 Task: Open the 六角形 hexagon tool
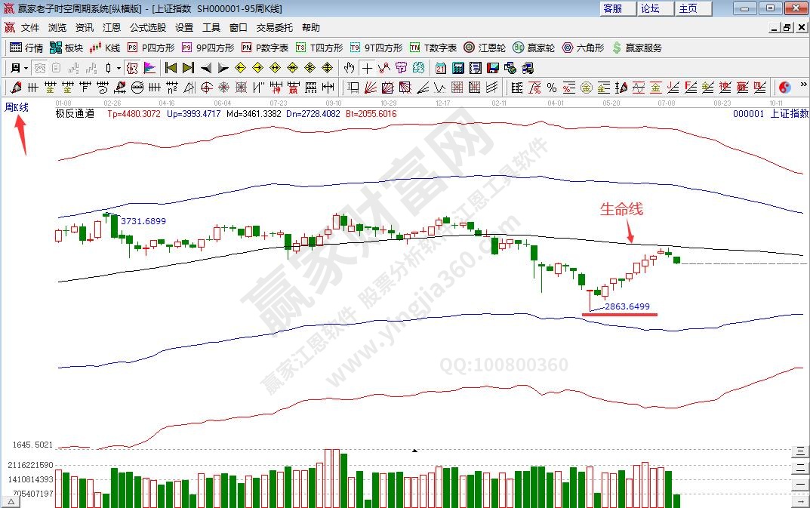tap(583, 48)
